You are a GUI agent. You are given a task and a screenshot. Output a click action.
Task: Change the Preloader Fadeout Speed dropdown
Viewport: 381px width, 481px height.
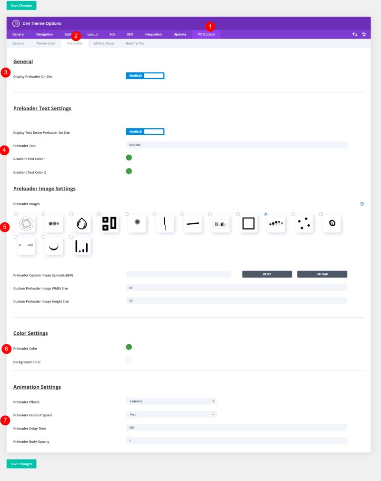tap(171, 414)
